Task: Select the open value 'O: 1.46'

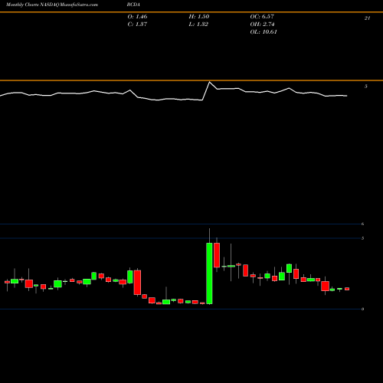Action: tap(137, 17)
